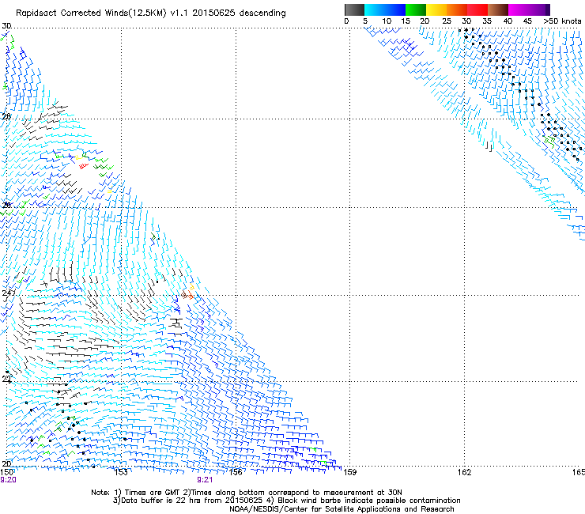Screen dimensions: 585x514
Task: Click the latitude label '30'
Action: coord(6,26)
